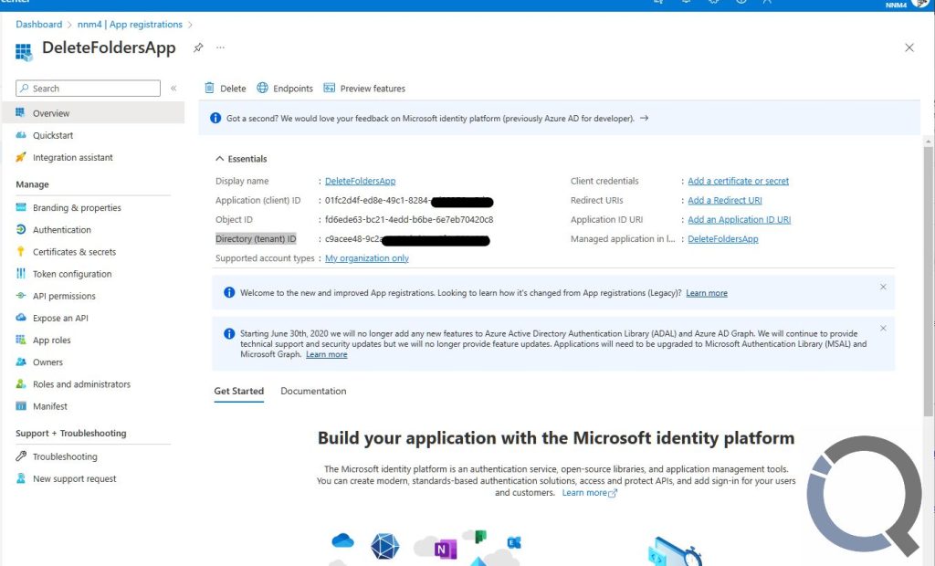This screenshot has width=935, height=566.
Task: Open Expose an API
Action: (x=60, y=318)
